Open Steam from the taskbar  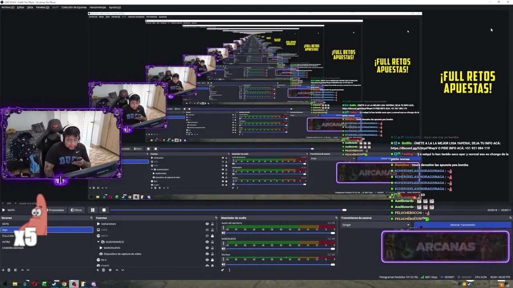coord(54,284)
